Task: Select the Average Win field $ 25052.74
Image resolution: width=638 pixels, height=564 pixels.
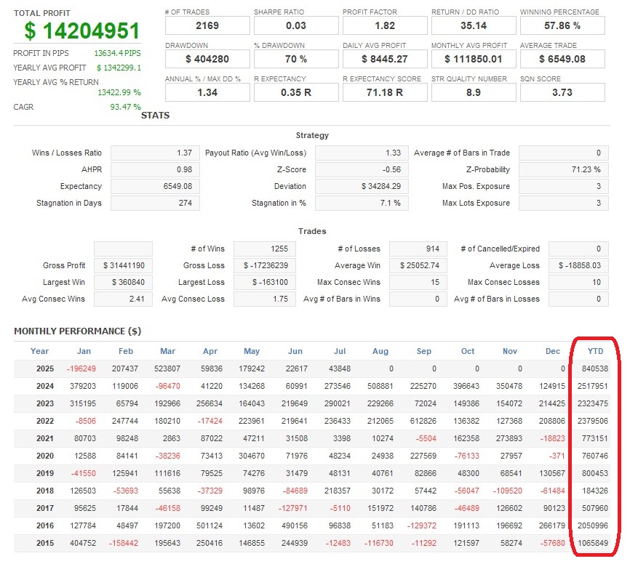Action: coord(418,265)
